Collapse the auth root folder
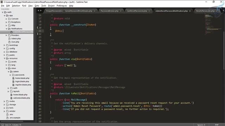 click(2, 12)
